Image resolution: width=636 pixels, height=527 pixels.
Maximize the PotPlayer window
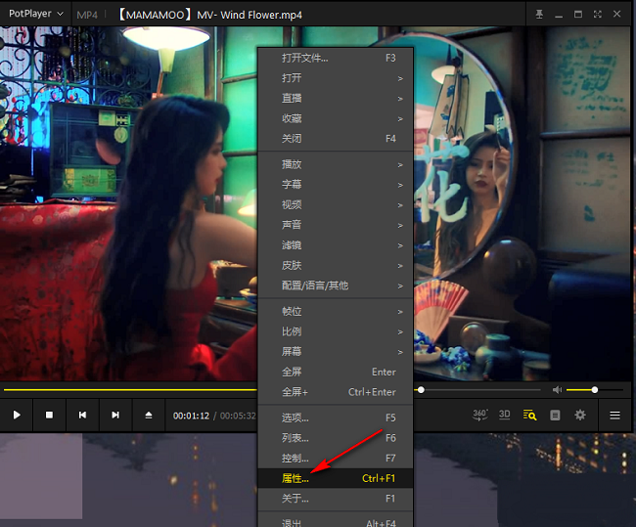pyautogui.click(x=578, y=15)
